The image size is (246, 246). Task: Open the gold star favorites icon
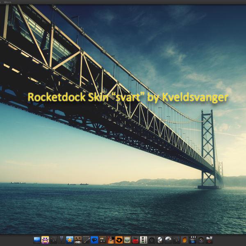70,240
